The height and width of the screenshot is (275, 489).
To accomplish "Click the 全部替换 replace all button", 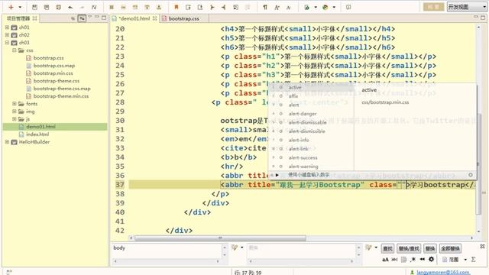I will coord(450,248).
